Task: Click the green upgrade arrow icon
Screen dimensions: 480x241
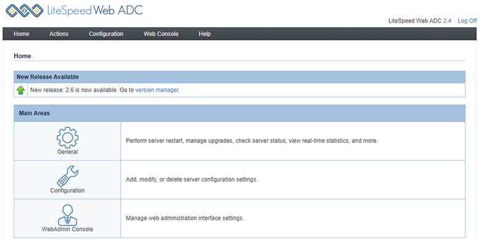Action: (20, 90)
